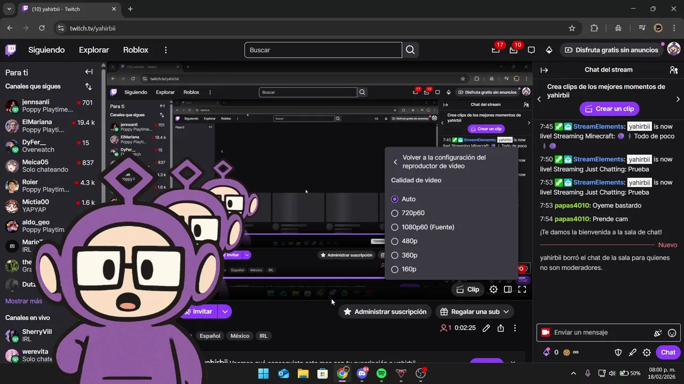Share the stream with the share icon
This screenshot has width=684, height=384.
pyautogui.click(x=500, y=328)
